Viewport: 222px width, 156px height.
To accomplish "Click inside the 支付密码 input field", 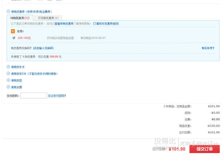I will [33, 96].
